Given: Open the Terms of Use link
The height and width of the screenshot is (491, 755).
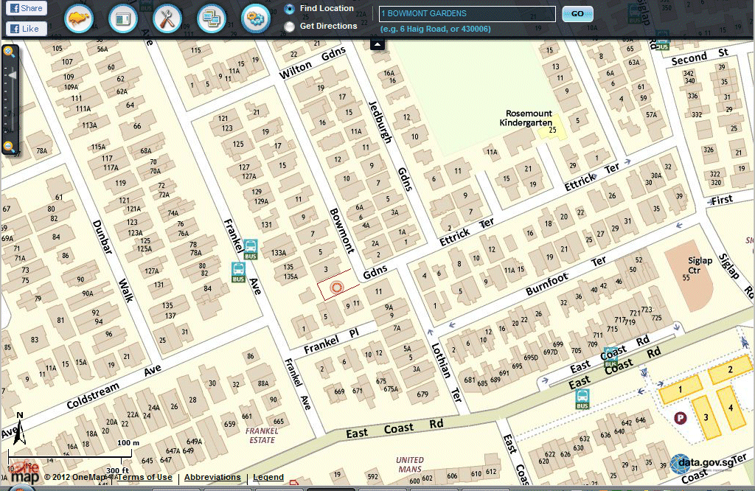Looking at the screenshot, I should tap(145, 478).
